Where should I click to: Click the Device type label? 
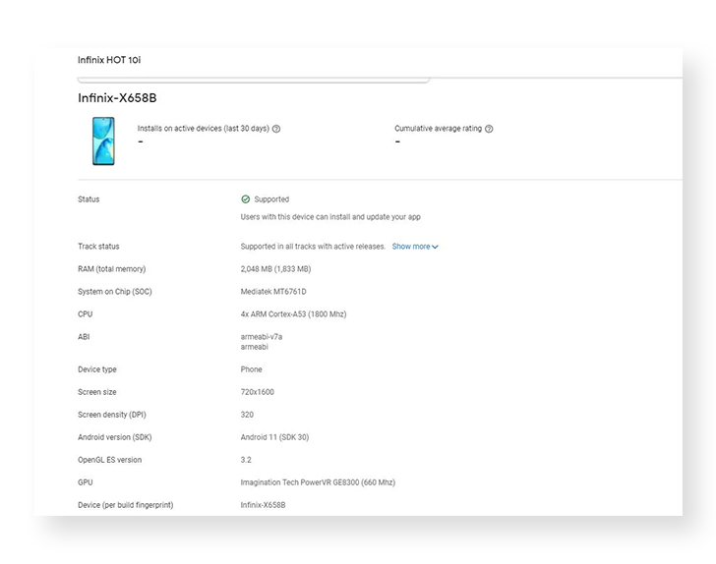click(97, 369)
